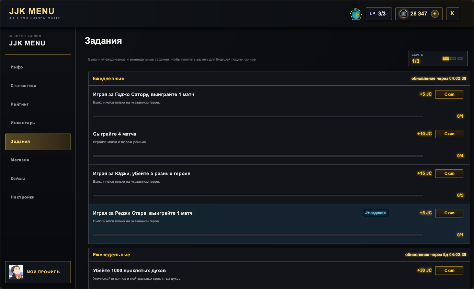
Task: Click the Задания page heading
Action: 103,41
